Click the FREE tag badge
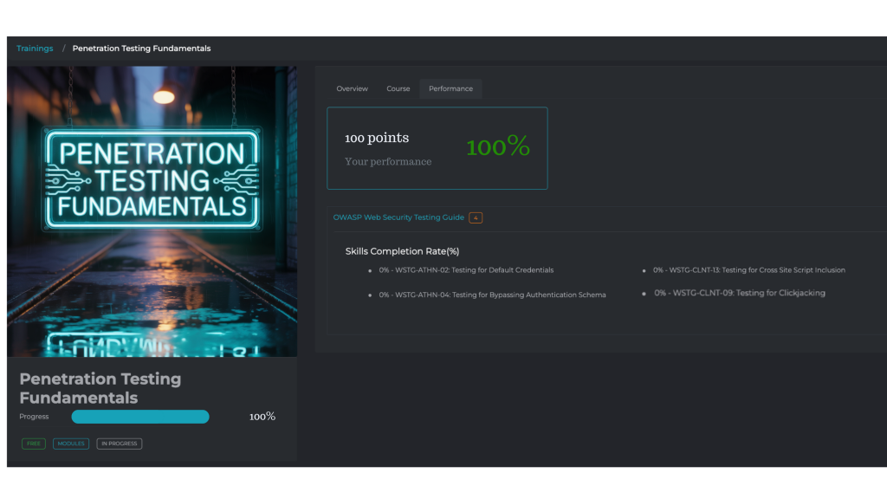The image size is (887, 499). point(34,444)
